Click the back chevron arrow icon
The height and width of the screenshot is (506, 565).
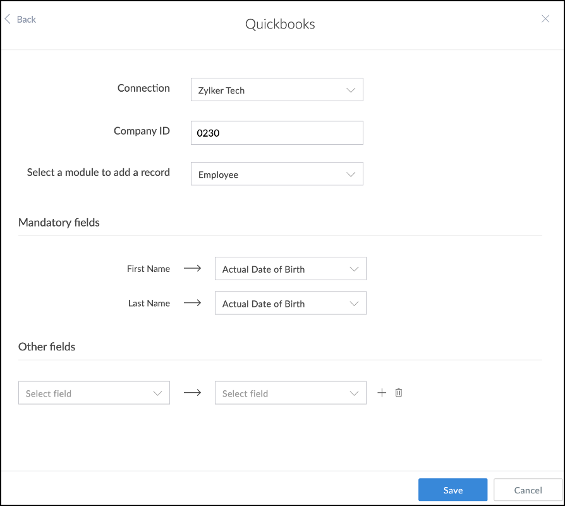coord(8,20)
